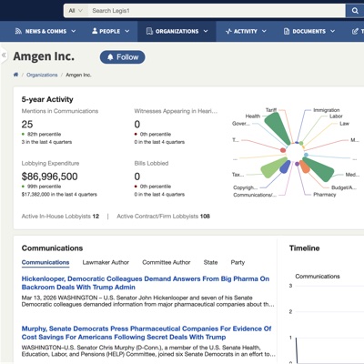Open the News & Comms menu
Screen dimensions: 364x364
tap(45, 31)
